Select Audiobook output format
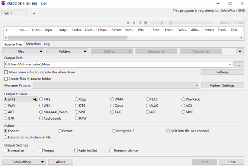 [50, 118]
